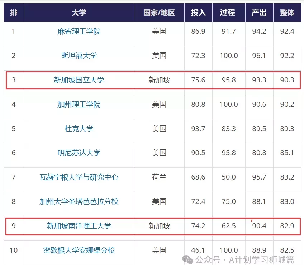Click overall score 92.4 for MIT
304x272 pixels.
[287, 32]
